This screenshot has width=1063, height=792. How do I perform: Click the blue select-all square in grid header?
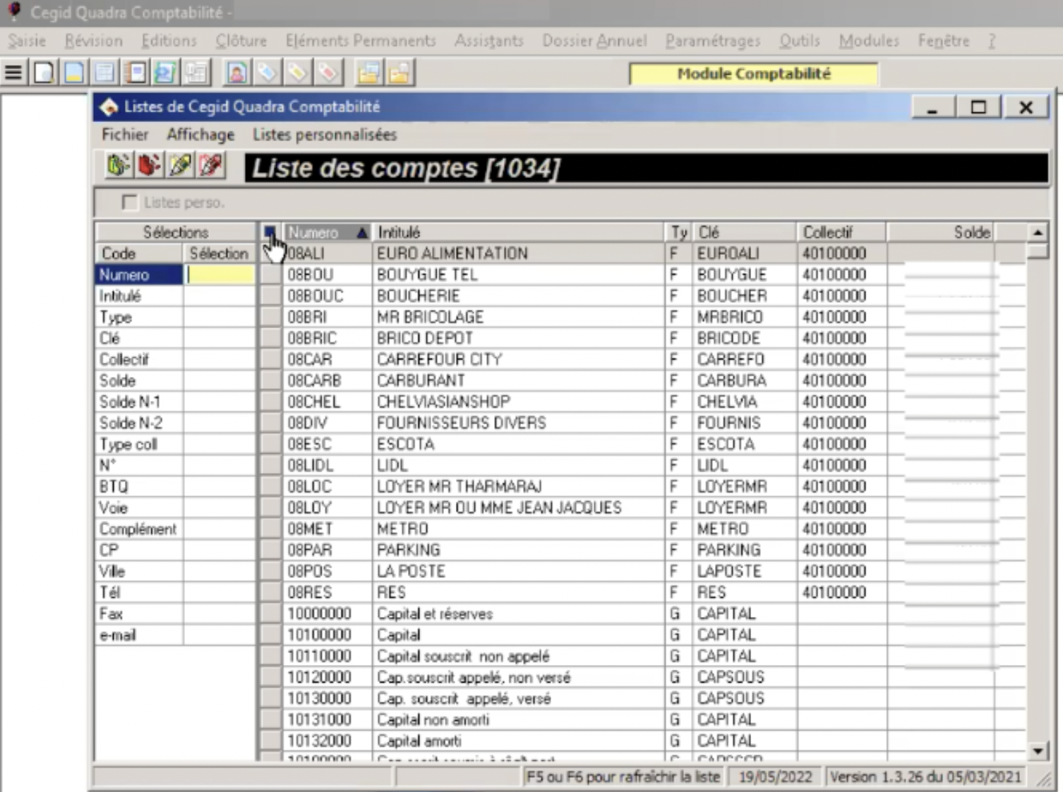[270, 232]
